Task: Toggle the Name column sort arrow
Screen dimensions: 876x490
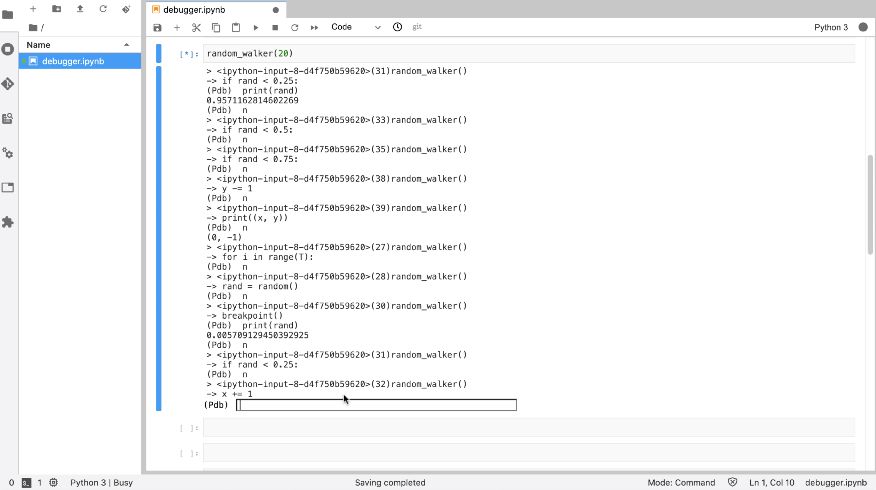Action: click(x=127, y=45)
